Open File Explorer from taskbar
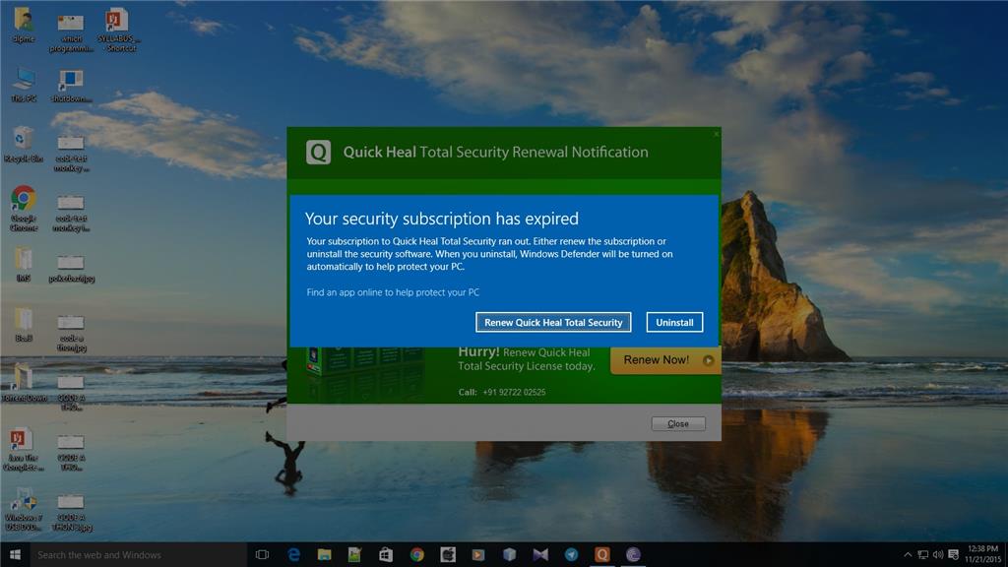Screen dimensions: 1008x567 coord(324,554)
